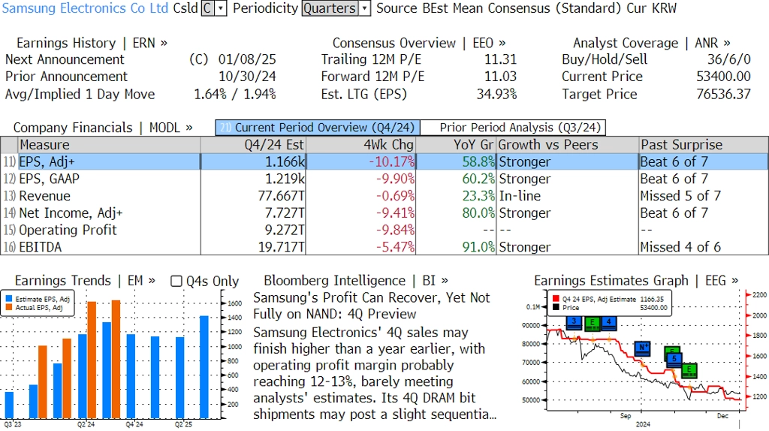
Task: Open Earnings Trends EM link
Action: click(x=85, y=281)
